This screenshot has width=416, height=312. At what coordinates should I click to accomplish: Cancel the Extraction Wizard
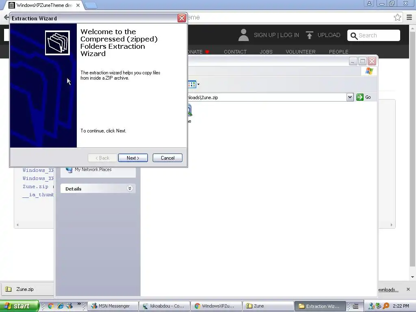(167, 158)
